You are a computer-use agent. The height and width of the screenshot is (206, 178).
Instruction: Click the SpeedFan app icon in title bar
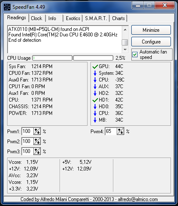pyautogui.click(x=7, y=7)
